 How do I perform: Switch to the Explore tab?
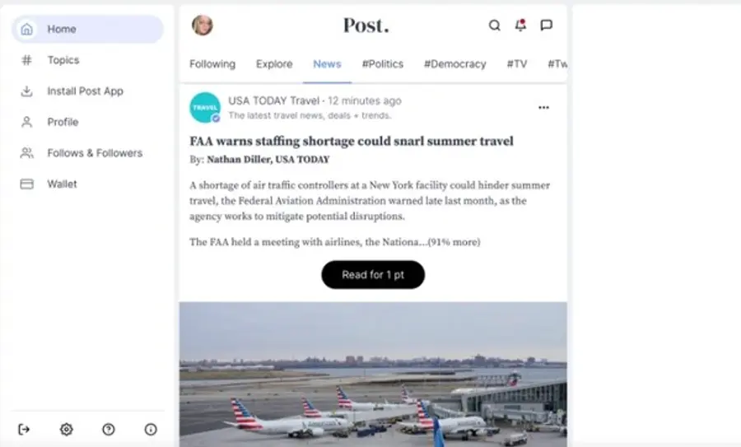coord(274,64)
